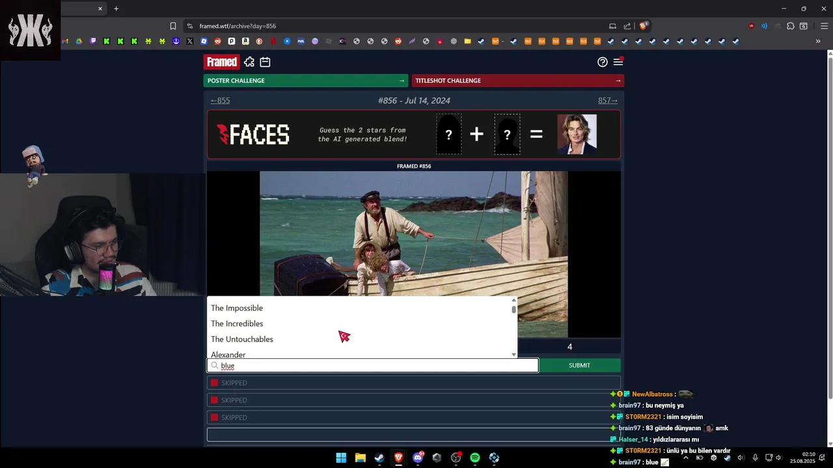
Task: Open a new browser tab
Action: pos(116,8)
